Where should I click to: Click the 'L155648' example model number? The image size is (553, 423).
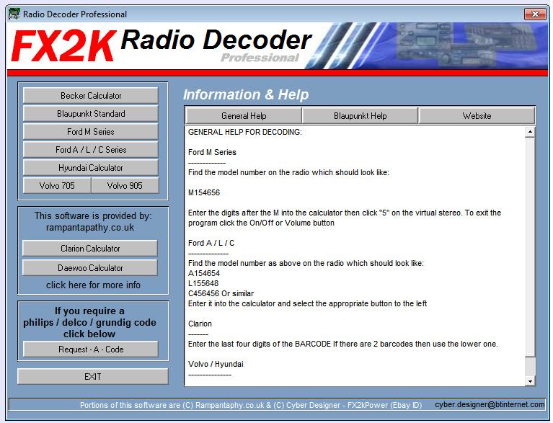[x=203, y=283]
